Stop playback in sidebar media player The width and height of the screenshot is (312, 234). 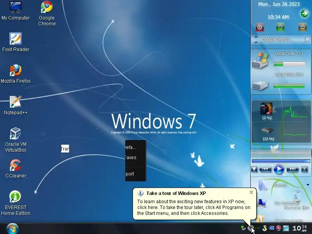pyautogui.click(x=254, y=169)
